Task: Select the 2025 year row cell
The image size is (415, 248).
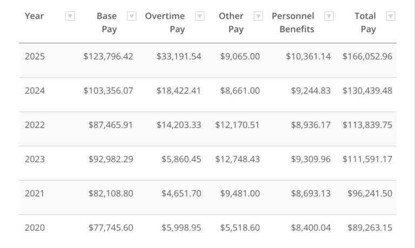Action: point(35,56)
